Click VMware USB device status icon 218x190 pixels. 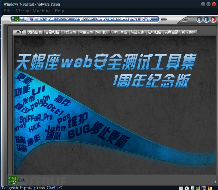point(192,188)
